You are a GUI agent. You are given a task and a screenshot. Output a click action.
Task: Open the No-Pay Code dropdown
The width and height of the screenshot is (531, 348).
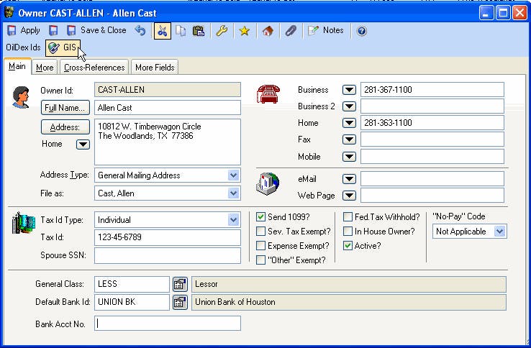click(499, 232)
